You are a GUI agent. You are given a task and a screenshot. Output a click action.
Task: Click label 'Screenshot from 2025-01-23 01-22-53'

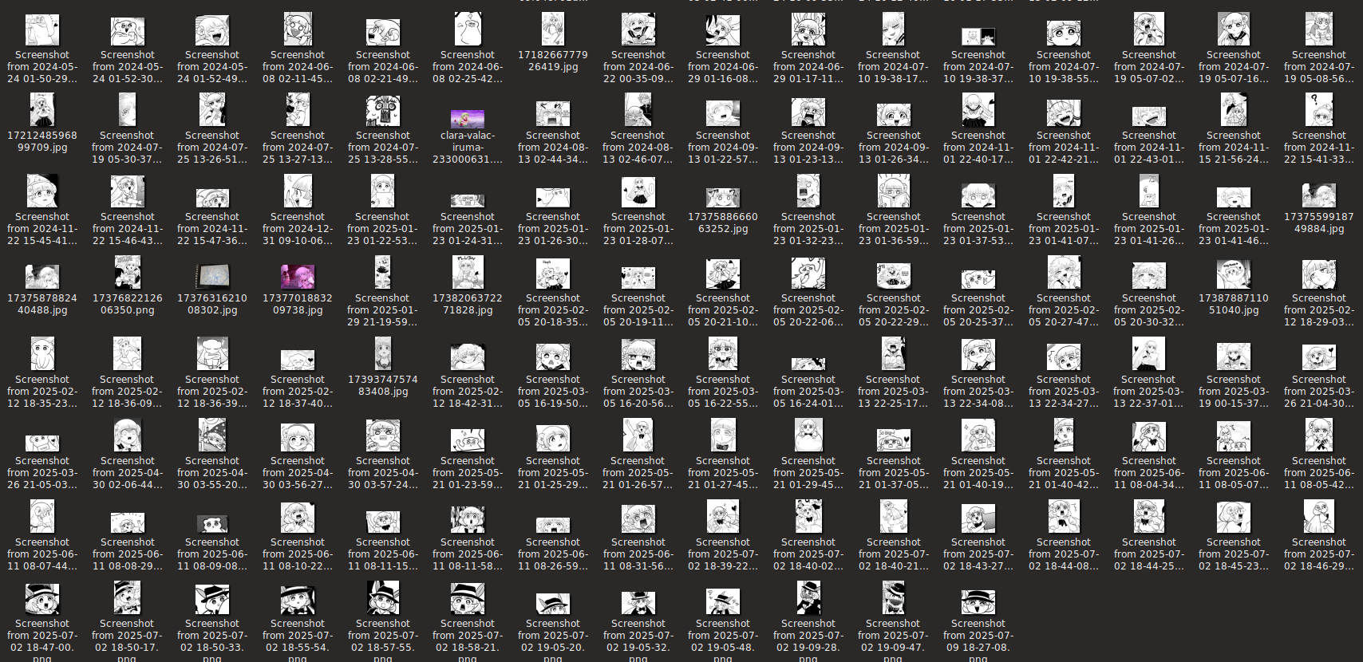pyautogui.click(x=382, y=229)
